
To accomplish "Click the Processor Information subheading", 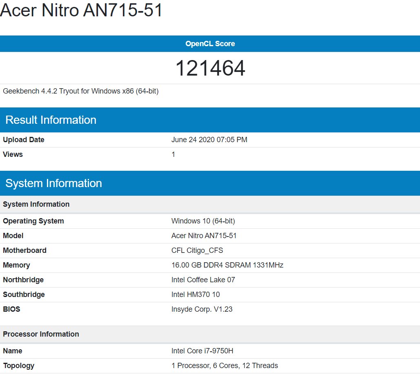I will 41,334.
